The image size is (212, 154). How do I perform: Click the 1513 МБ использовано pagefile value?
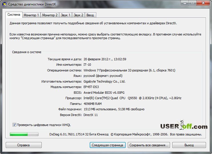[x=114, y=109]
